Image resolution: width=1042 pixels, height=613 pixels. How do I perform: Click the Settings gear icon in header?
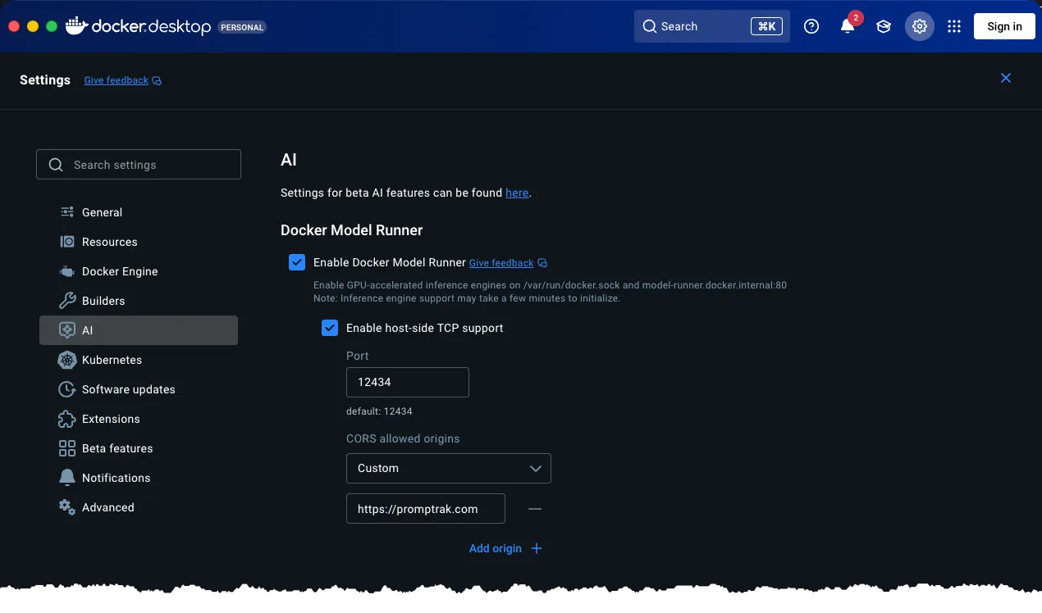click(x=920, y=26)
